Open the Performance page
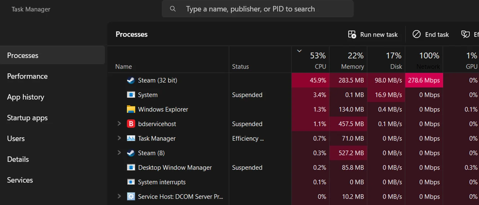The image size is (479, 205). [52, 76]
